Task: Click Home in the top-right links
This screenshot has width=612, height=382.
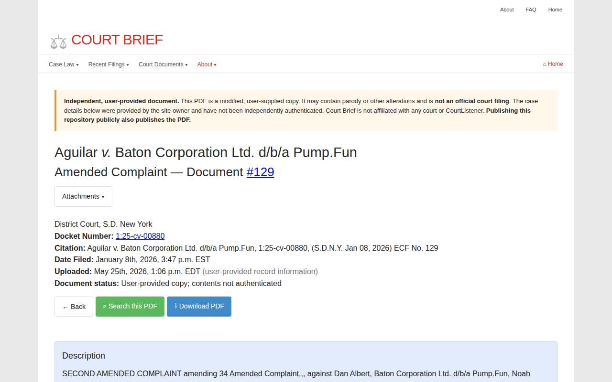Action: pos(555,10)
